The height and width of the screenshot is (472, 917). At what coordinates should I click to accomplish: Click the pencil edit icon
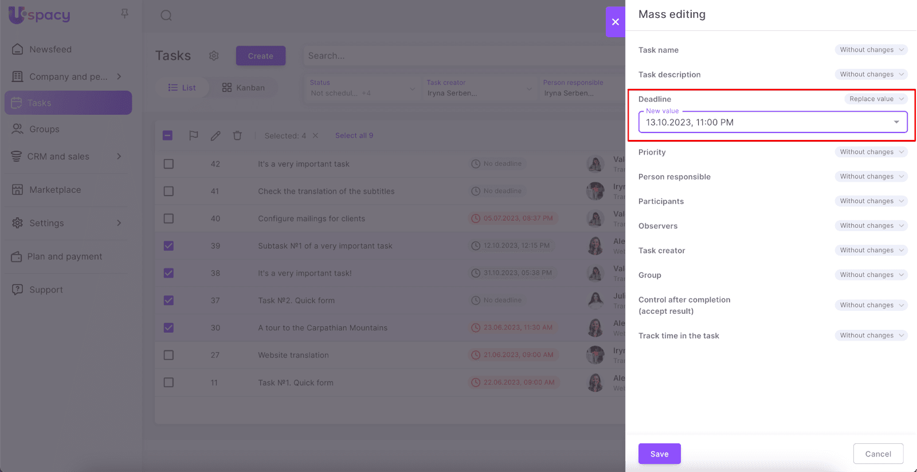[x=215, y=136]
